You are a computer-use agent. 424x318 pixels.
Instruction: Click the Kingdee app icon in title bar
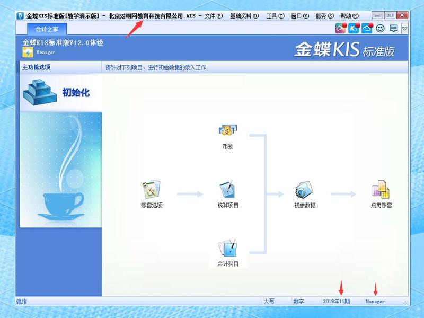(20, 16)
